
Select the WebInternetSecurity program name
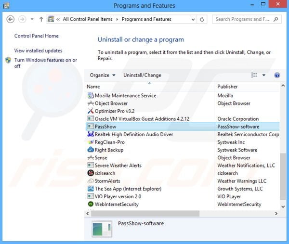coord(117,204)
